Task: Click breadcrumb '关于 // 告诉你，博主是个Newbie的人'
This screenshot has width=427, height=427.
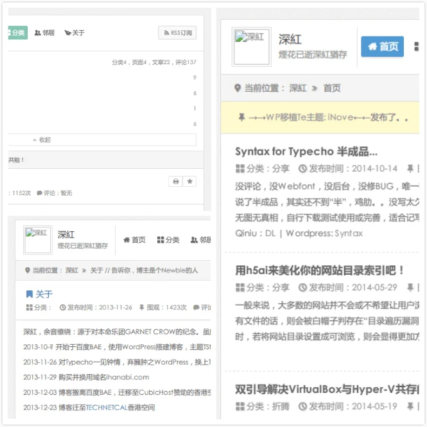Action: click(144, 270)
